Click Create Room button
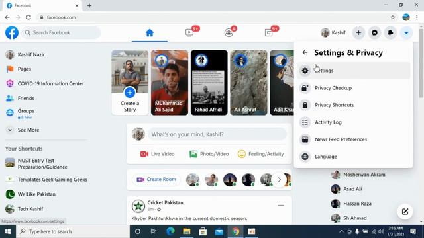This screenshot has height=238, width=424. 156,180
